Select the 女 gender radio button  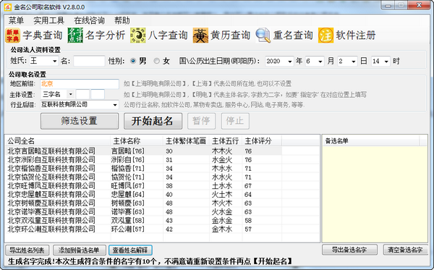tap(157, 61)
